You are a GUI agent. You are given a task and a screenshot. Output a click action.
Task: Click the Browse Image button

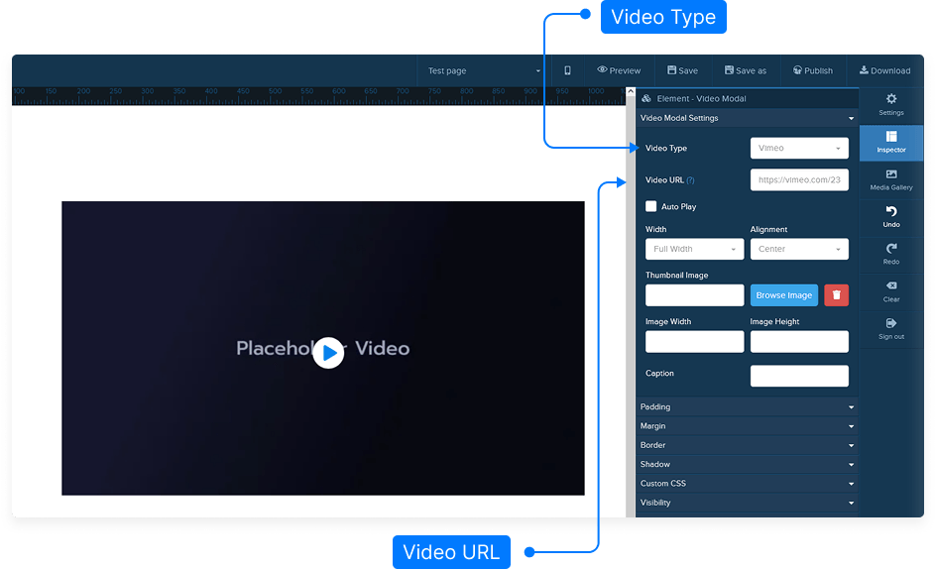(x=783, y=295)
